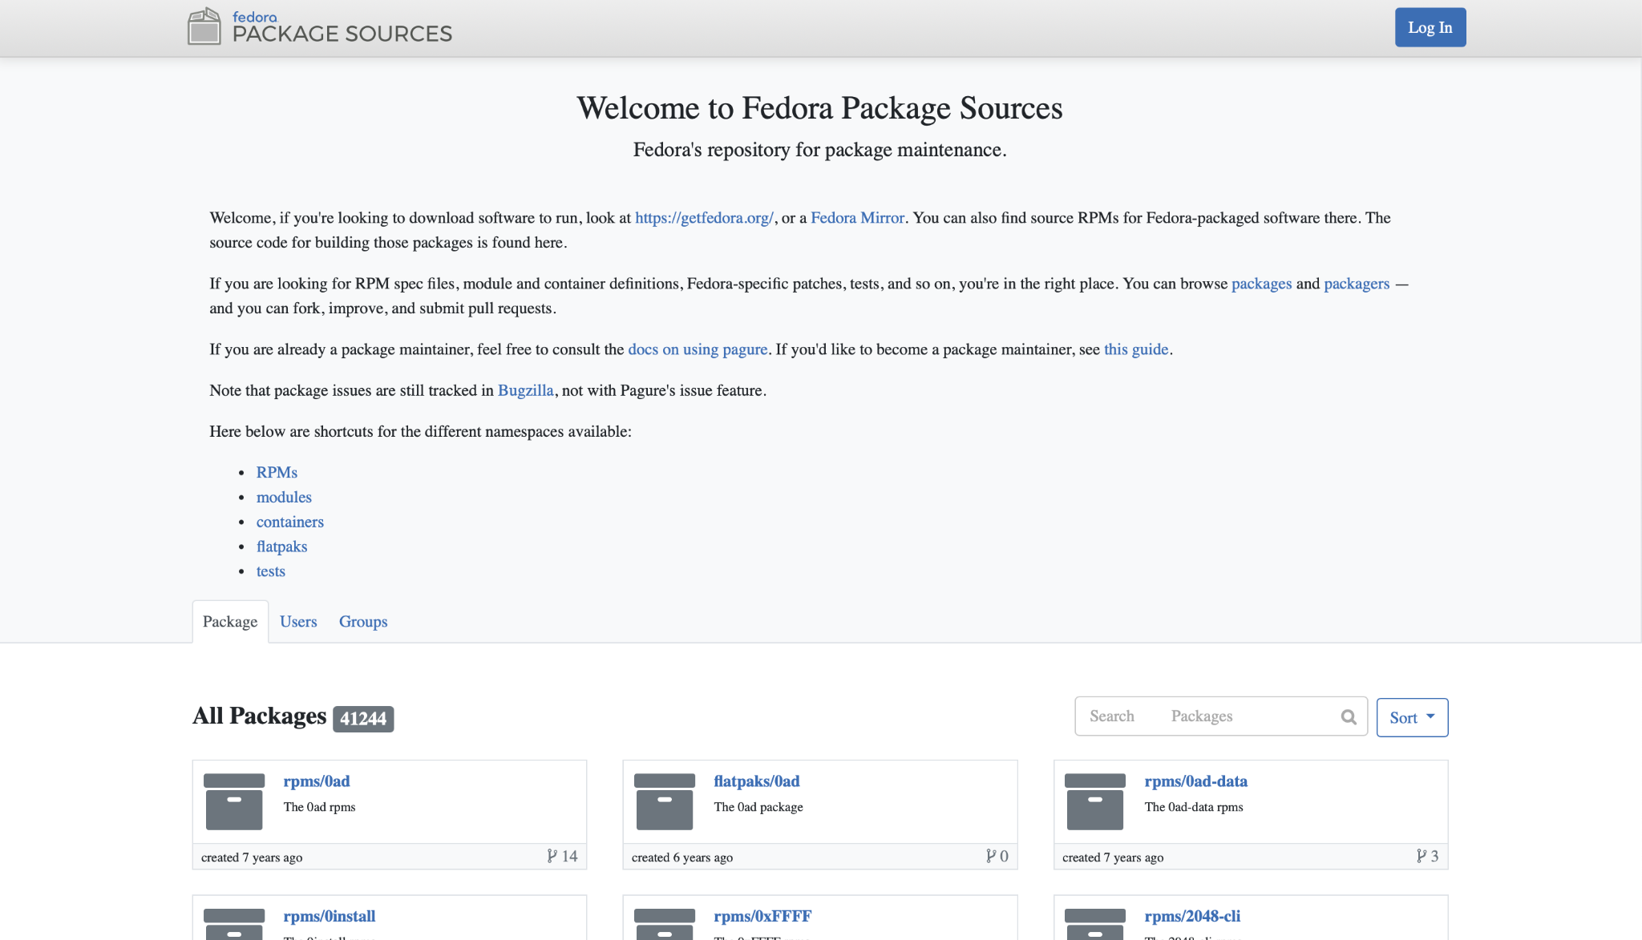Click the flatpaks/0ad package box icon
The height and width of the screenshot is (940, 1642).
665,801
